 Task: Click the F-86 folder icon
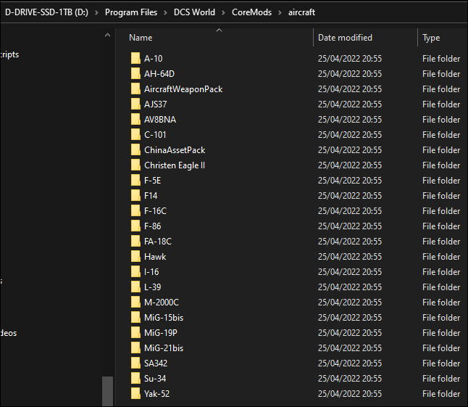135,226
